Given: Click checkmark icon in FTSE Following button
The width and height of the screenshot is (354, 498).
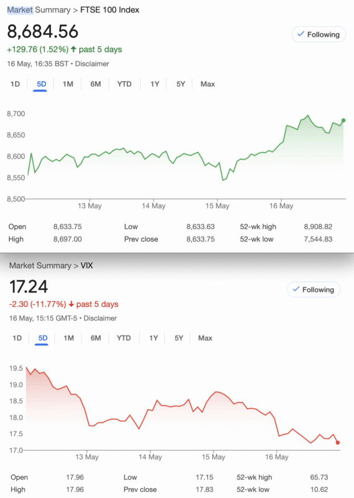Looking at the screenshot, I should click(300, 34).
